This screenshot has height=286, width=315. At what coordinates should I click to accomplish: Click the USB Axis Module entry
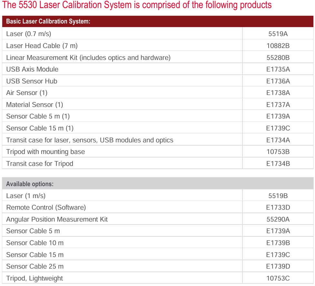click(x=32, y=69)
